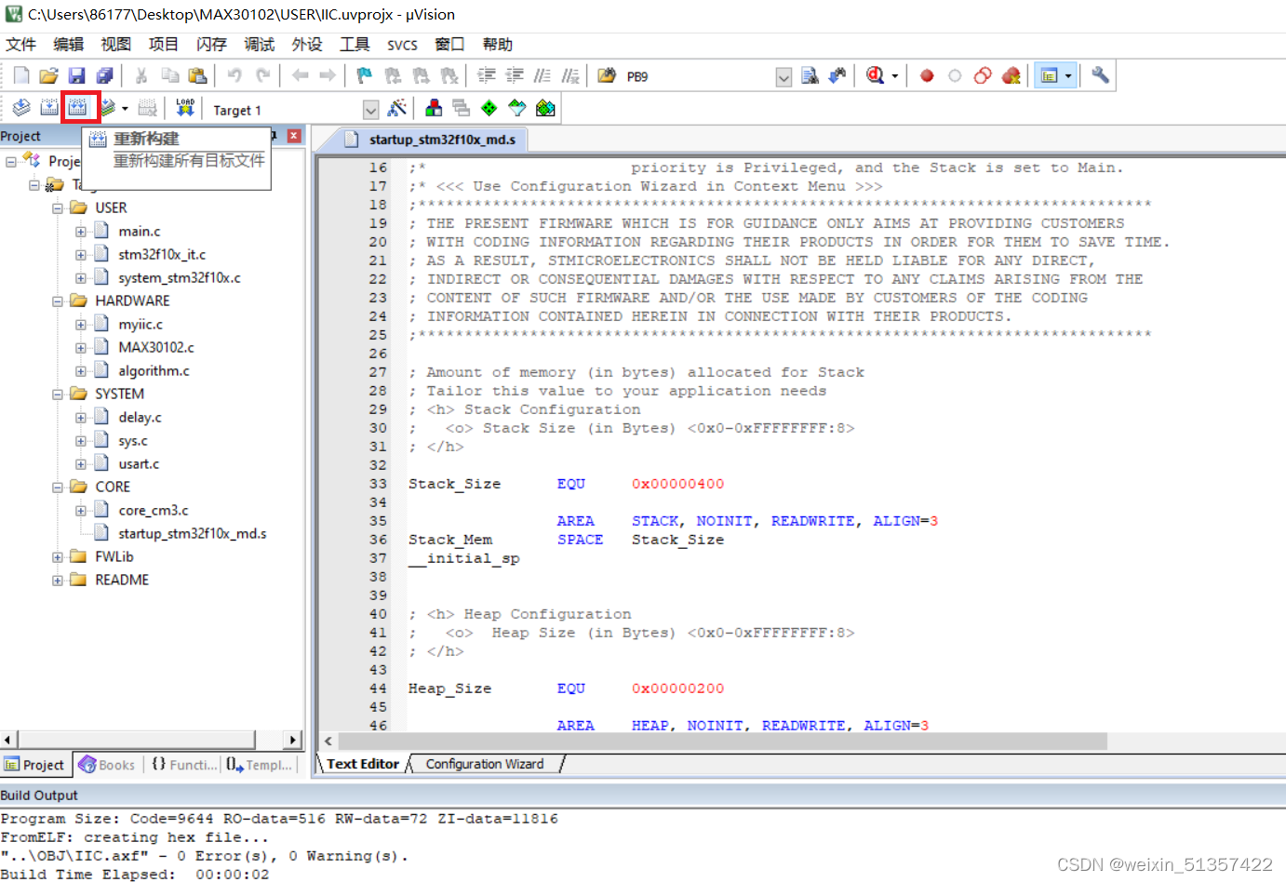Screen dimensions: 1286x882
Task: Switch to the Configuration Wizard tab
Action: [x=485, y=764]
